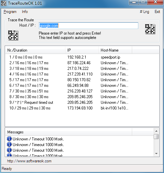The width and height of the screenshot is (164, 173).
Task: Click the Host / IP text field
Action: coord(88,26)
